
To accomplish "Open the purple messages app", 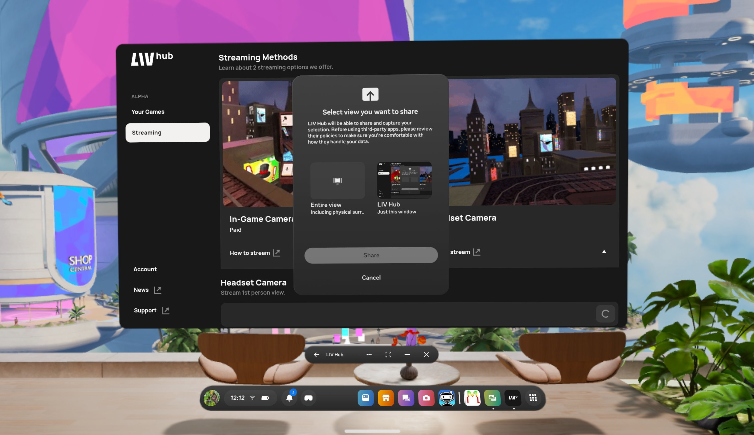I will [406, 398].
